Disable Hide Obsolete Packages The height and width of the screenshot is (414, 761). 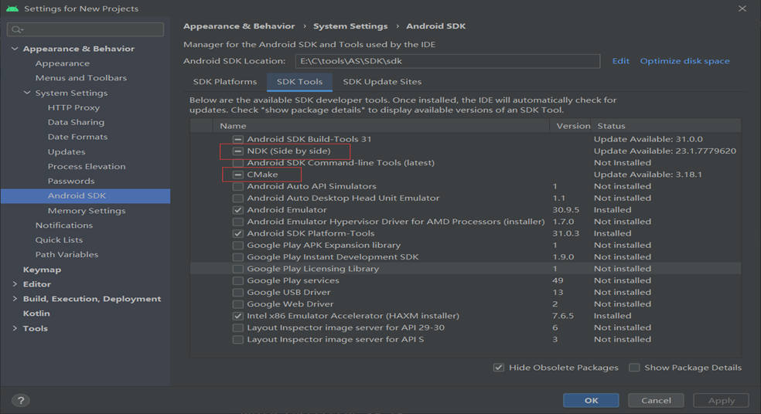pos(498,368)
